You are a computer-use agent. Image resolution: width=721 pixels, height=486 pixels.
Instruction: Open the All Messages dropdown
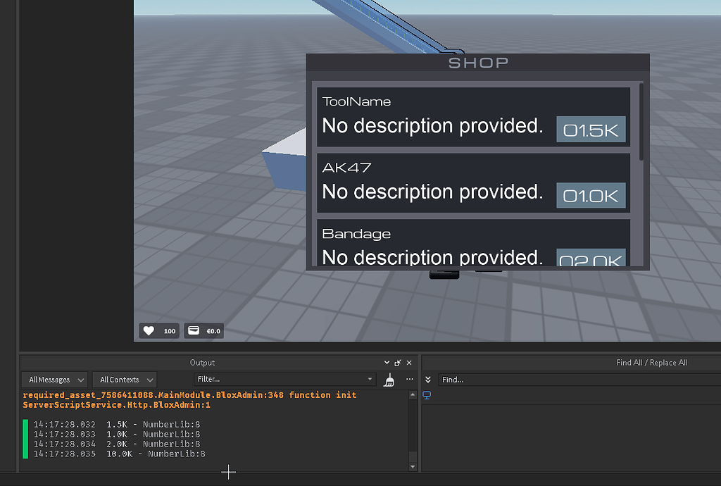point(54,379)
